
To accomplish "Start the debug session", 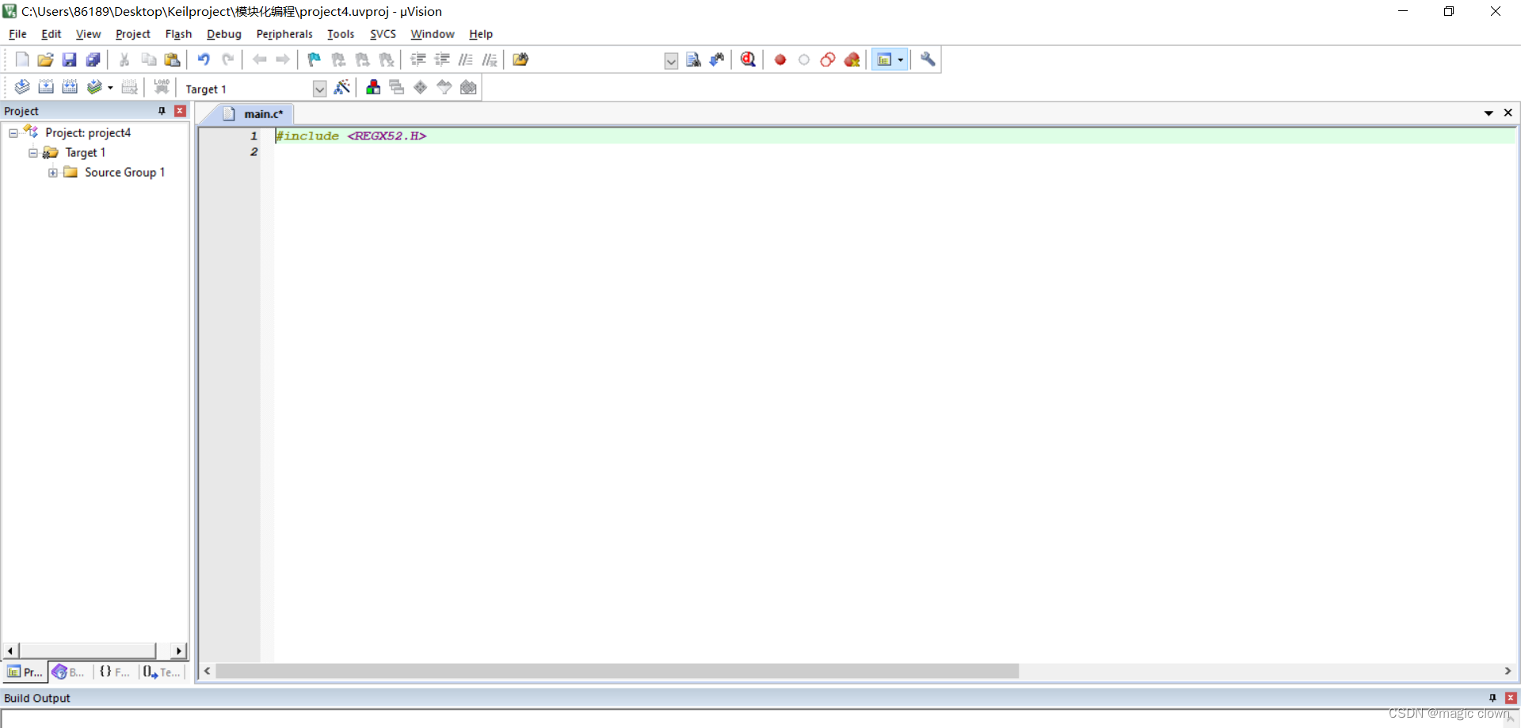I will click(748, 59).
